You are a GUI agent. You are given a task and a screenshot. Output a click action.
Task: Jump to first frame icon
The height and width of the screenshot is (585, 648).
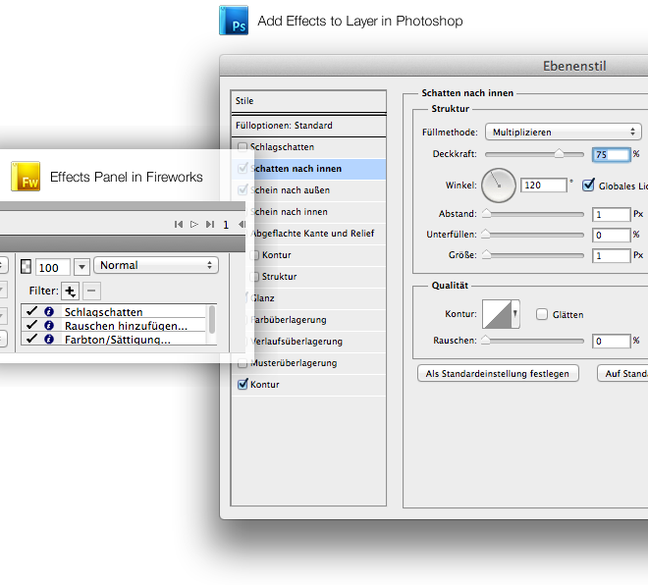179,225
